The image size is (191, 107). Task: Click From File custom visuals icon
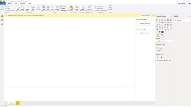click(x=77, y=8)
